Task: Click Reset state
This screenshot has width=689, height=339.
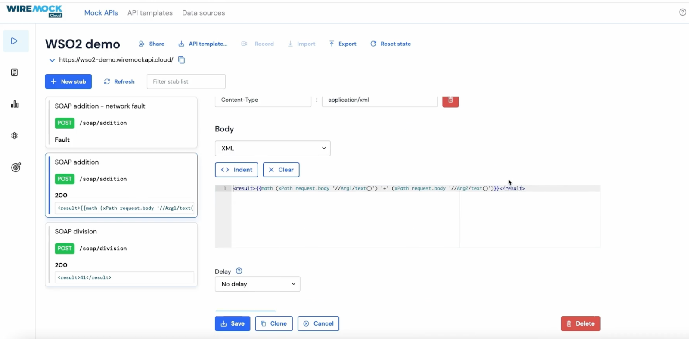Action: click(x=391, y=44)
